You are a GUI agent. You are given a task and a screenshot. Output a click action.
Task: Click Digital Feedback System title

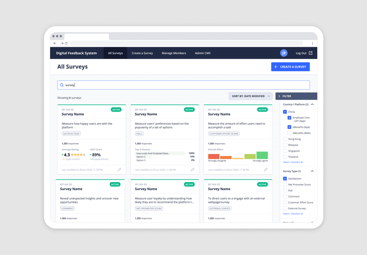(x=76, y=53)
